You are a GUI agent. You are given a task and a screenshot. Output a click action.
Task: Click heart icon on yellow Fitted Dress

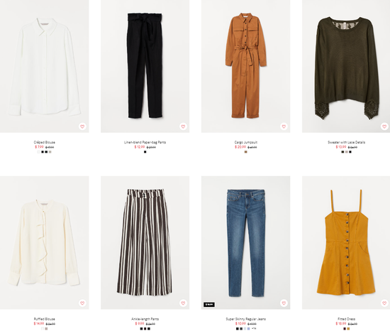pyautogui.click(x=384, y=303)
